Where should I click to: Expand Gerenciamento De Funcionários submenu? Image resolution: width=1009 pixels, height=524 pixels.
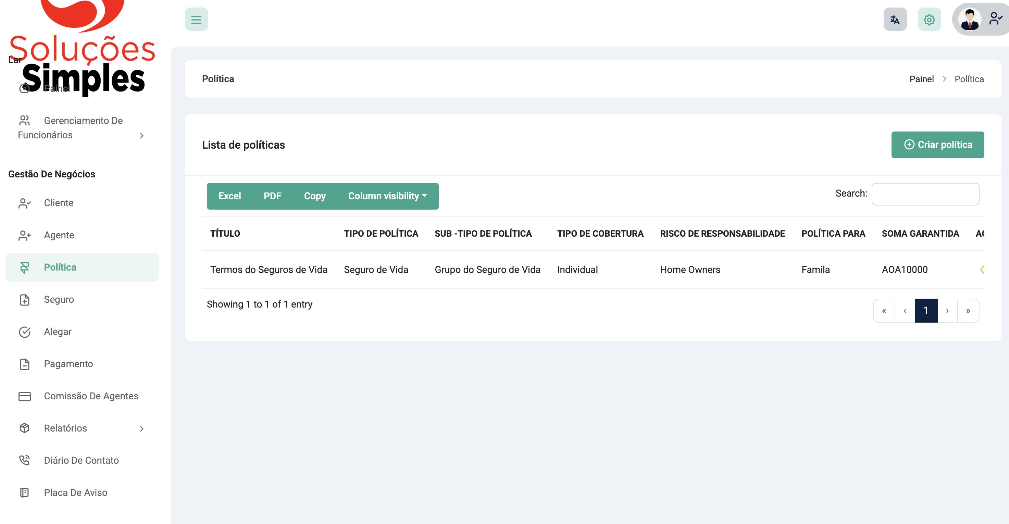[141, 136]
